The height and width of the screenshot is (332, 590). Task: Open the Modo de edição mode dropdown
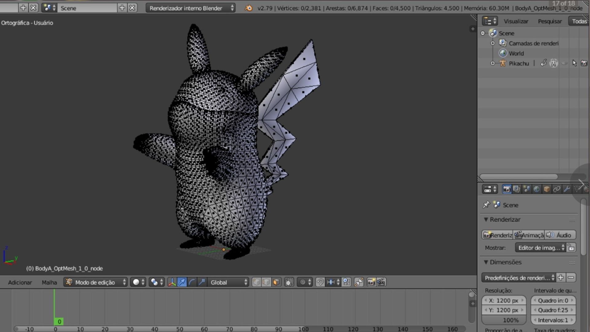95,282
